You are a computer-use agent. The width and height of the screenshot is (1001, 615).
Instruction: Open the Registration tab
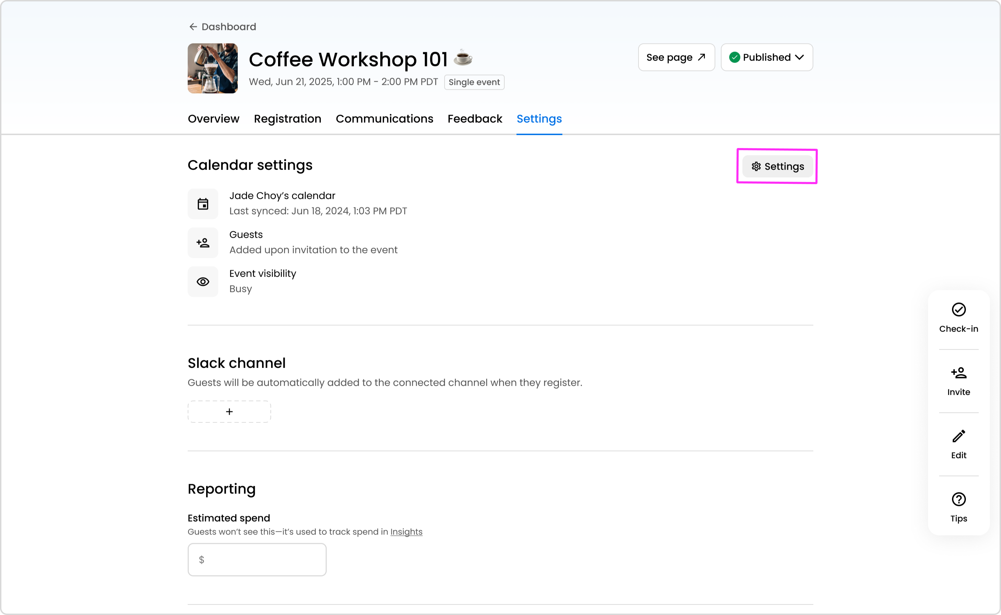[287, 119]
